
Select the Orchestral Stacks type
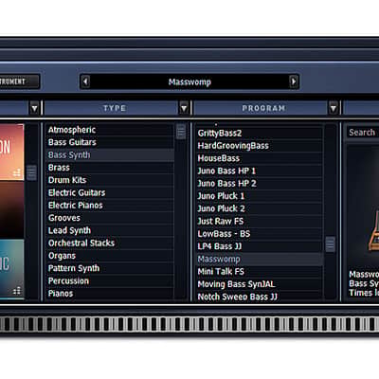click(110, 244)
